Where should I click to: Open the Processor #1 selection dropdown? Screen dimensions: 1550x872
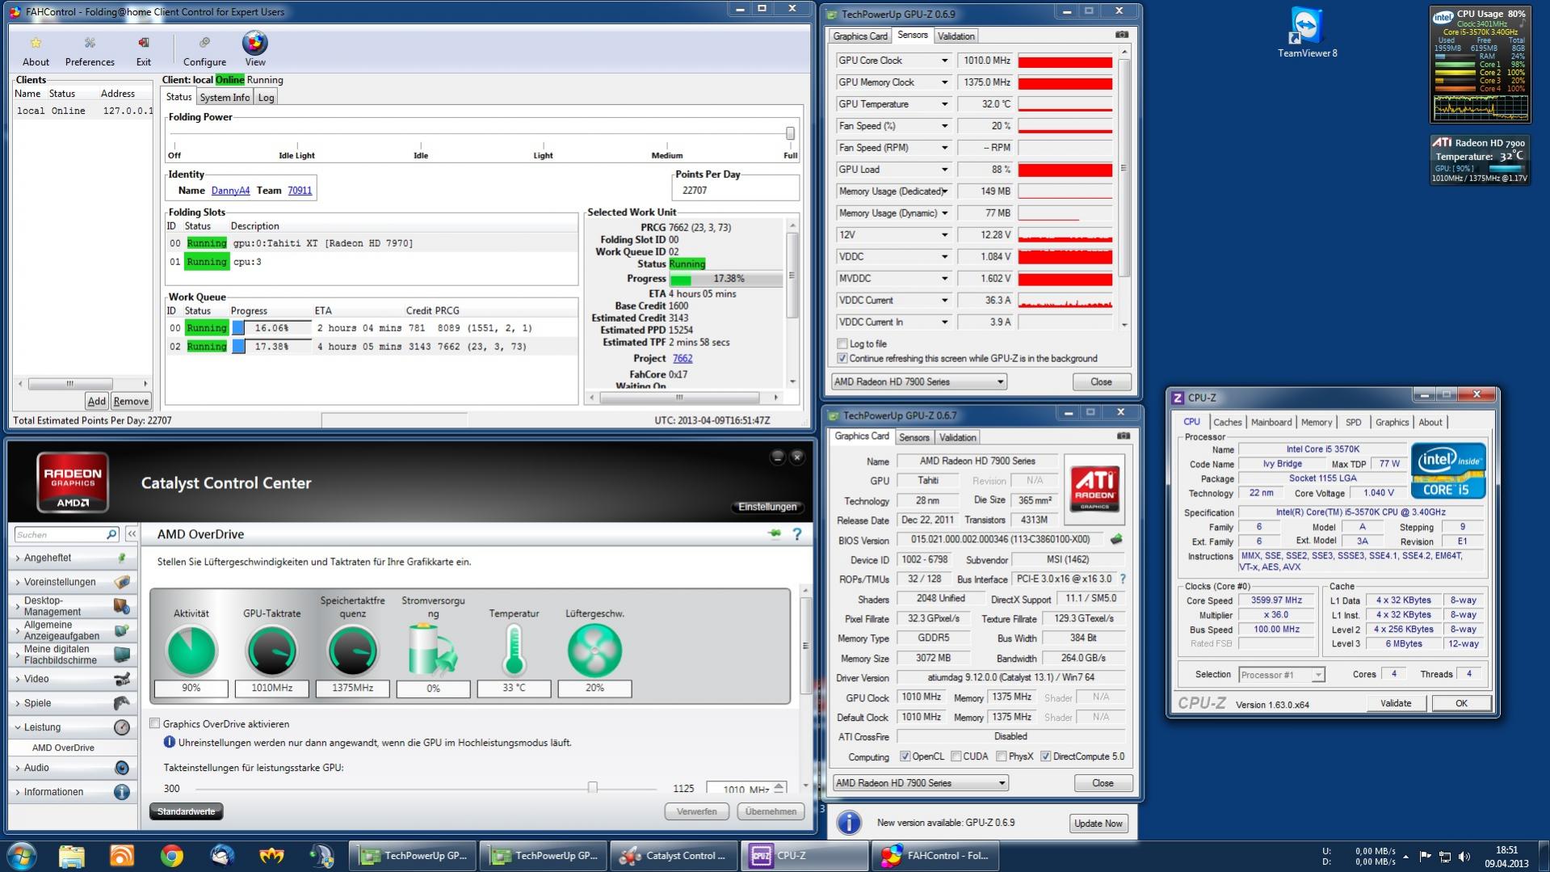tap(1283, 674)
